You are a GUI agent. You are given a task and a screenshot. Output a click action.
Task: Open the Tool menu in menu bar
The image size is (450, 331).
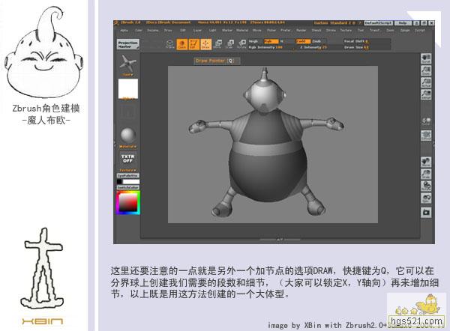point(361,30)
